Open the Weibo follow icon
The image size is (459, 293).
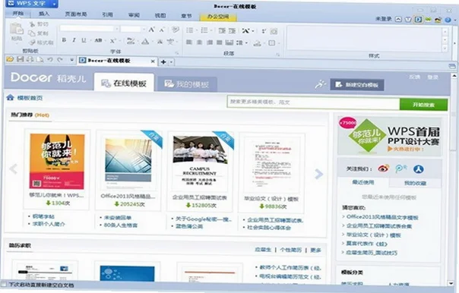coord(384,169)
